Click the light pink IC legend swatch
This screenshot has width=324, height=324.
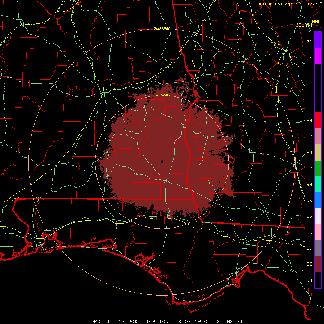point(318,232)
